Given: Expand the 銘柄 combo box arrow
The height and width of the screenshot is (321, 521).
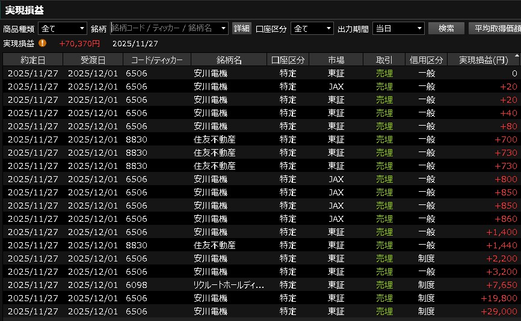Looking at the screenshot, I should click(x=224, y=28).
